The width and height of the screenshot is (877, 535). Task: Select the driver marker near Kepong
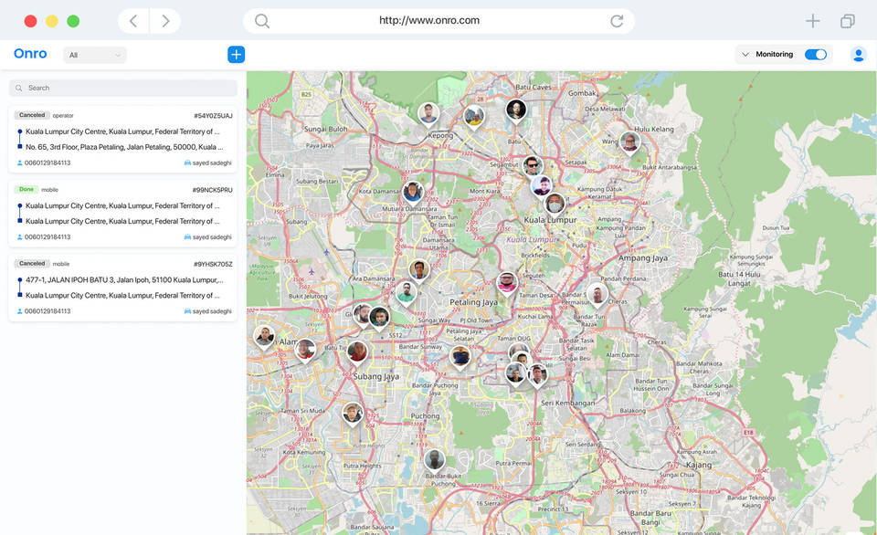[428, 114]
